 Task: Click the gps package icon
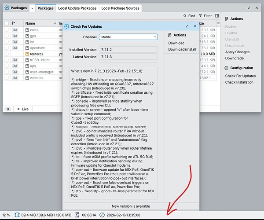click(x=27, y=36)
